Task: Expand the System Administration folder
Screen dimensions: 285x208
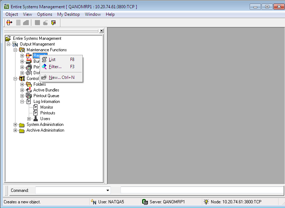Action: click(15, 125)
